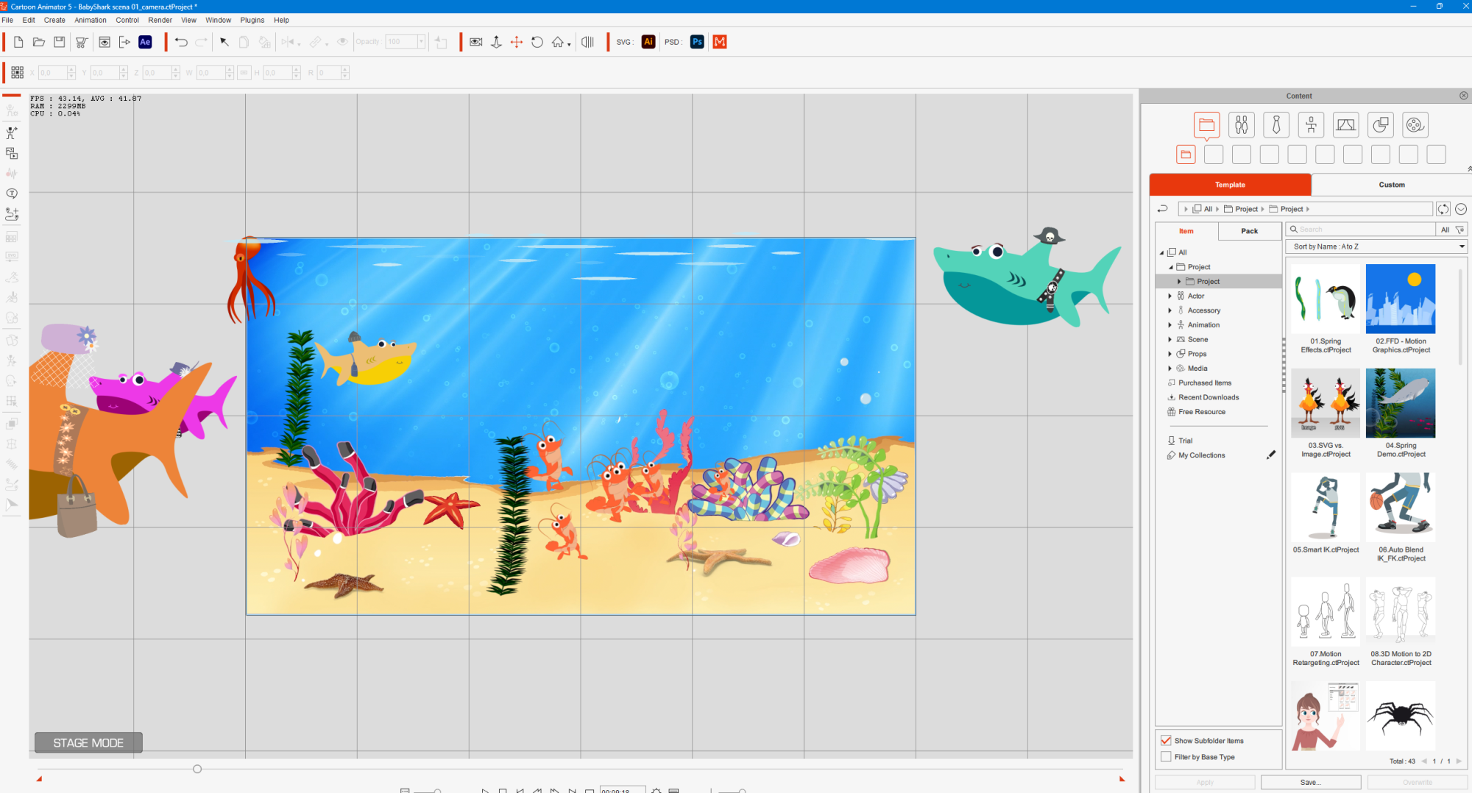
Task: Toggle the nine-point pivot grid icon
Action: [x=18, y=72]
